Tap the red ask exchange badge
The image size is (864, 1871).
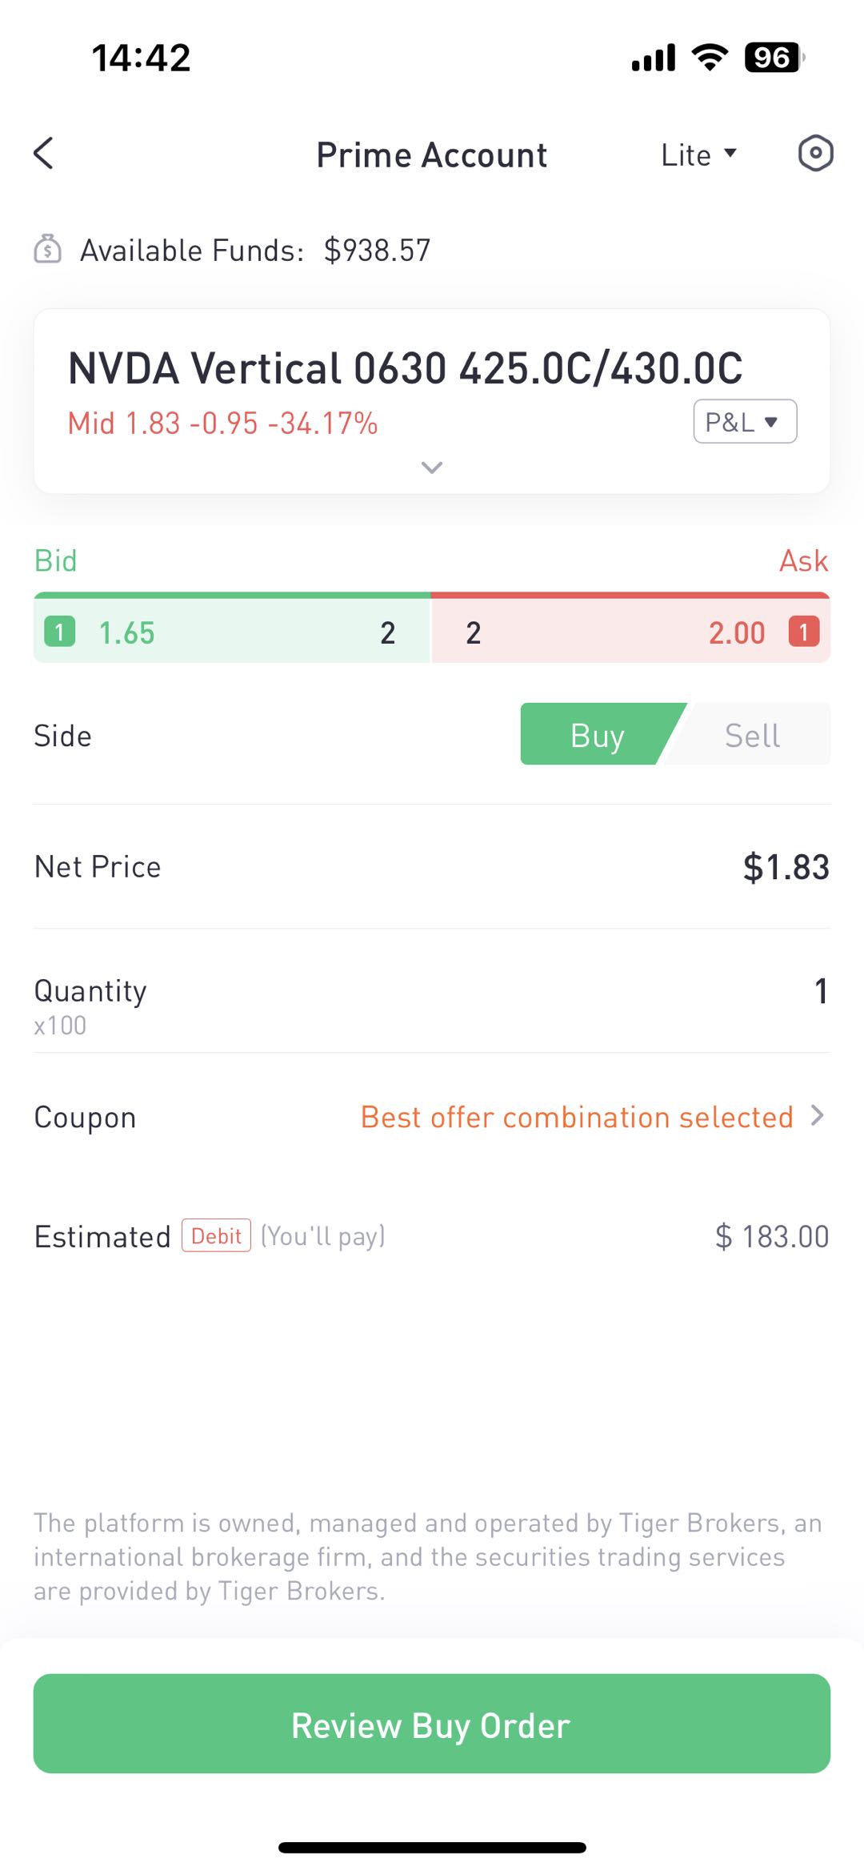click(803, 632)
